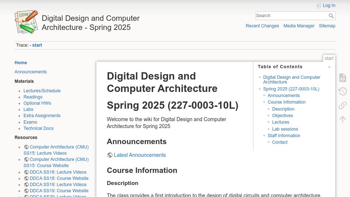The height and width of the screenshot is (197, 350).
Task: Jump to Description in Table of Contents
Action: coord(283,109)
